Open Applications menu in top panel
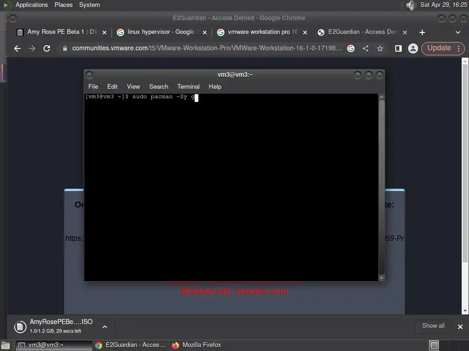Image resolution: width=469 pixels, height=351 pixels. pos(32,5)
